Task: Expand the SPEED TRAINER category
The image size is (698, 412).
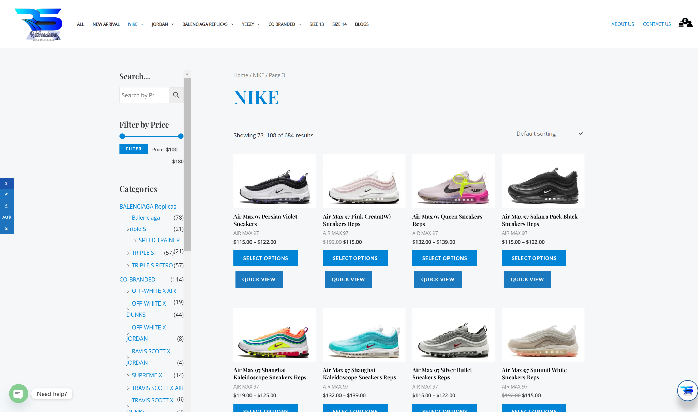Action: tap(135, 241)
